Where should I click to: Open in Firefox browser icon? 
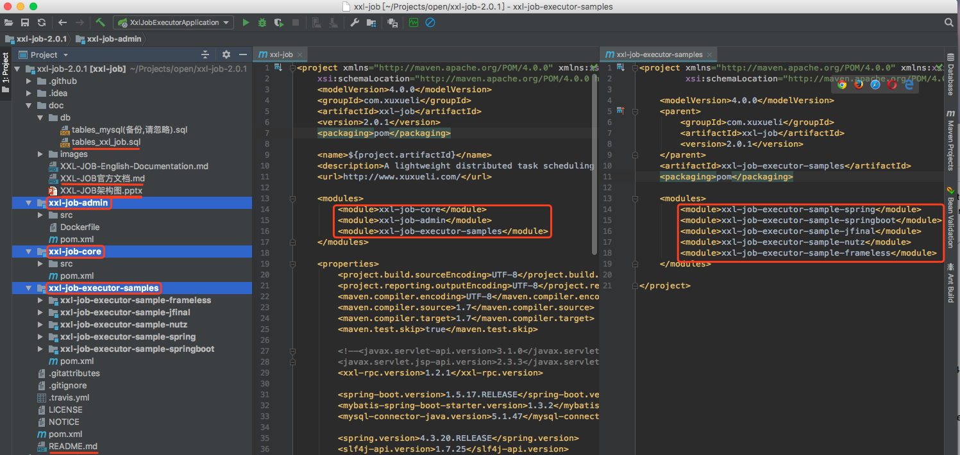[859, 84]
